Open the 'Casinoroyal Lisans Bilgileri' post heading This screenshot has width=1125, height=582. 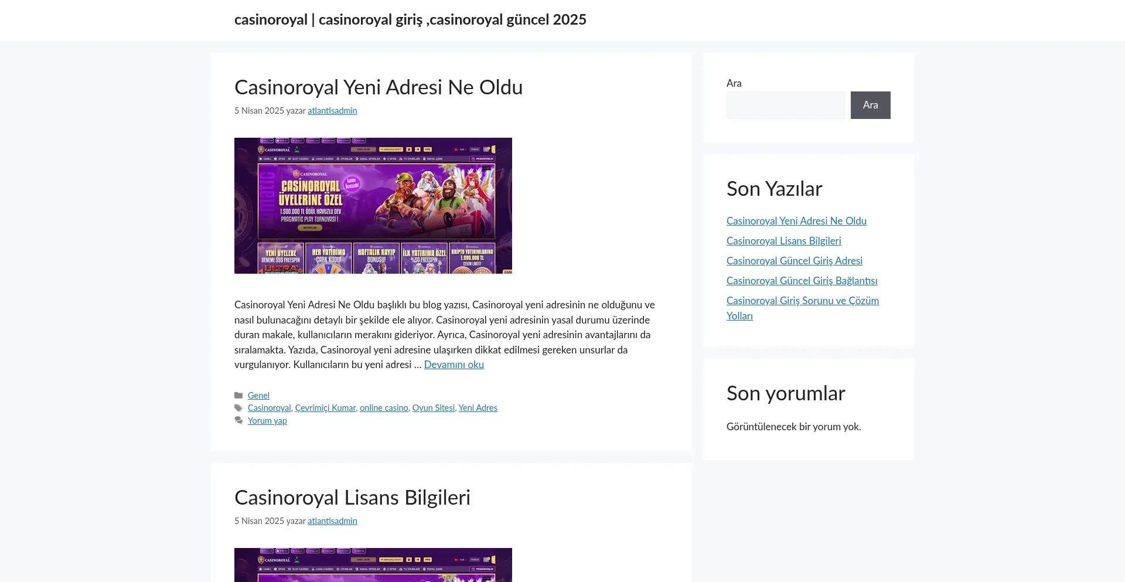click(352, 498)
